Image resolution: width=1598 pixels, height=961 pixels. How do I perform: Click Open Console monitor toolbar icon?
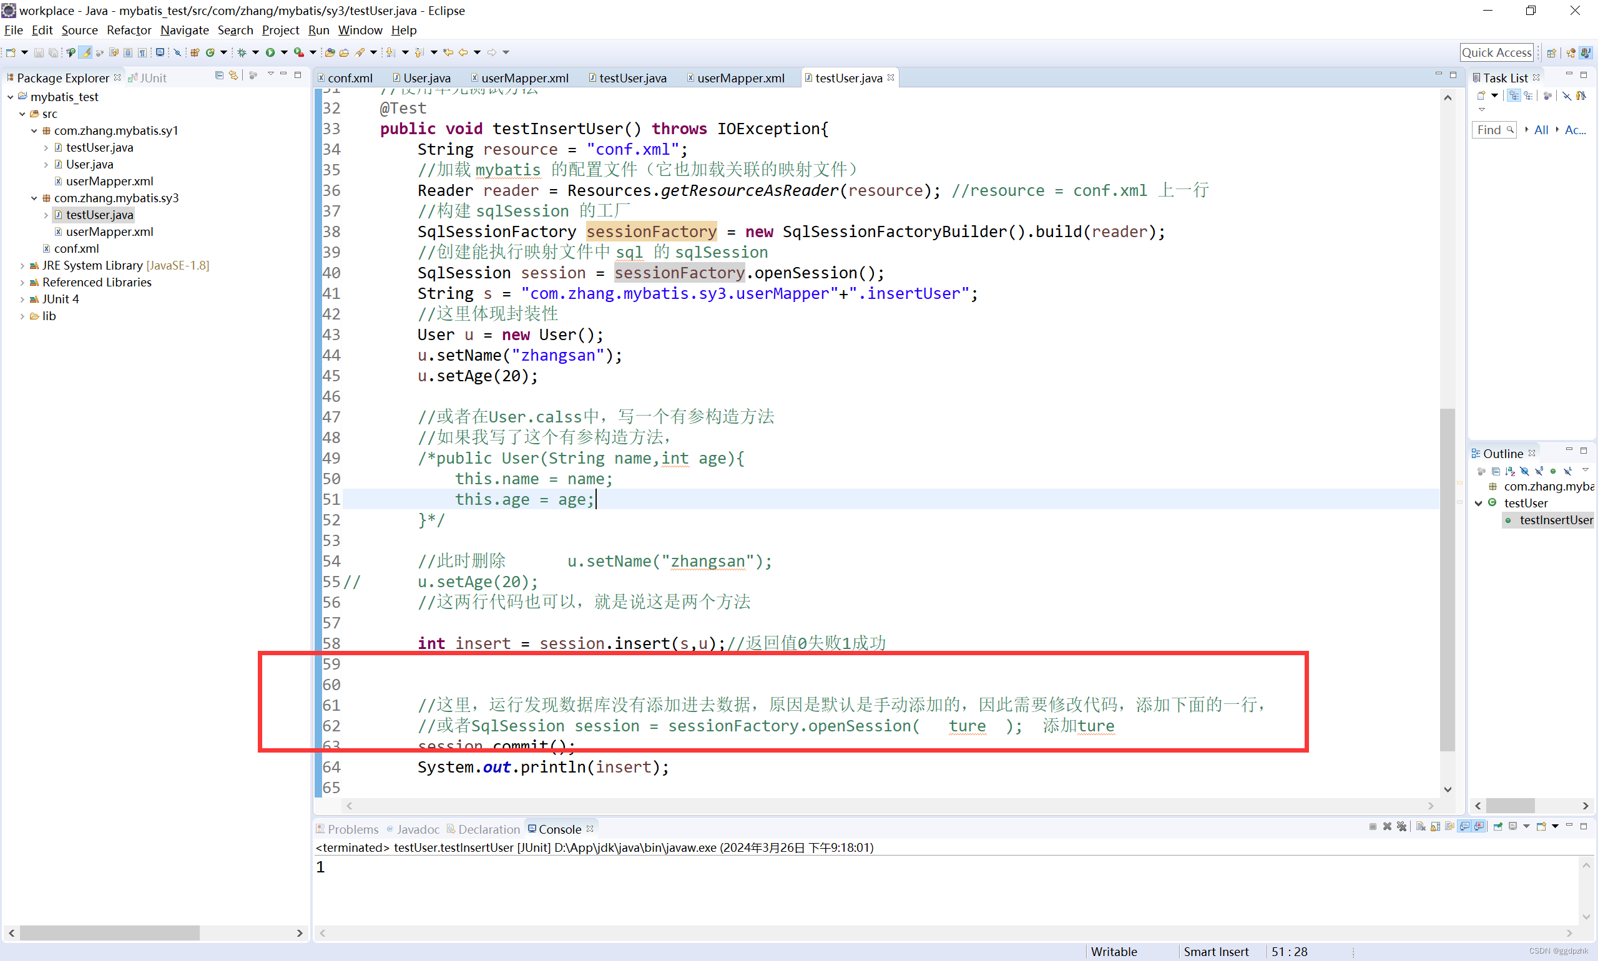point(160,52)
